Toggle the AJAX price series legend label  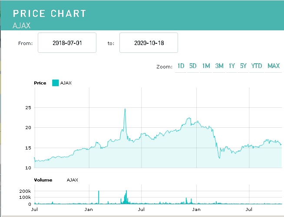tap(66, 83)
